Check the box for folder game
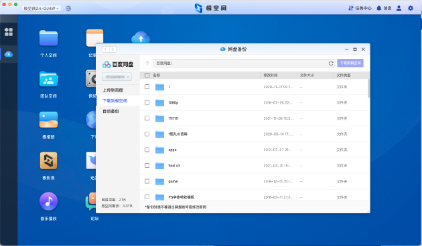 (x=147, y=181)
